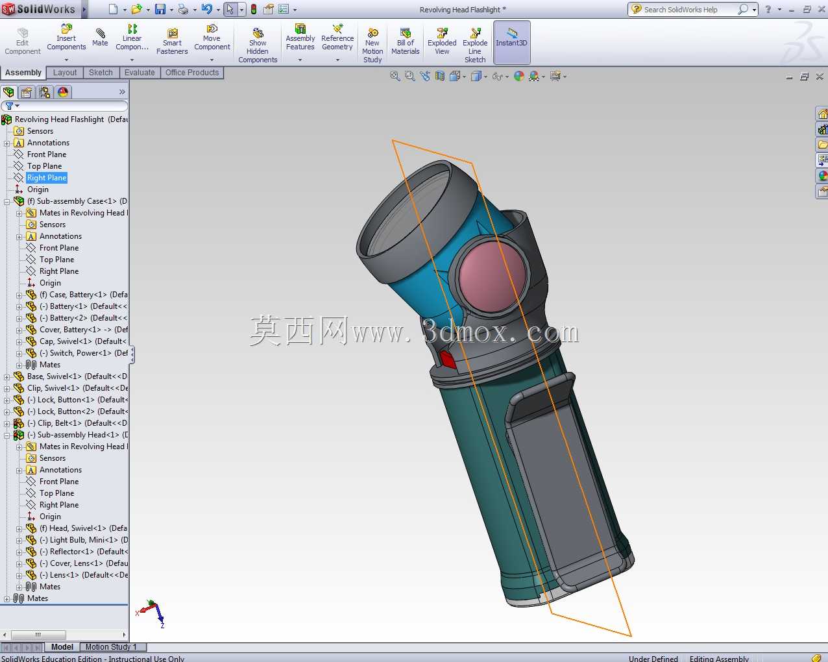Viewport: 828px width, 662px height.
Task: Open Reference Geometry dropdown arrow
Action: 337,60
